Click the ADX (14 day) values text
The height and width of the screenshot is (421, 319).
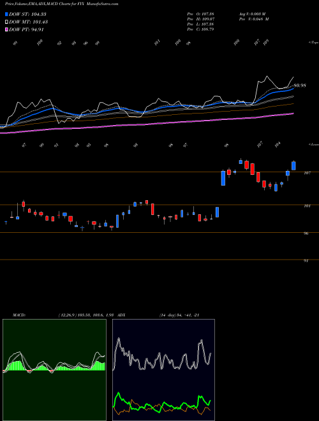click(x=179, y=315)
